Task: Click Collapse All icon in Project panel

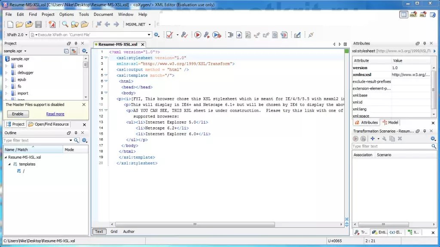Action: [66, 51]
